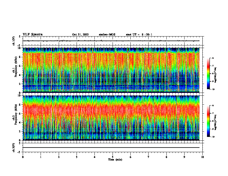Click inside the ch.2 spectrogram panel
The image size is (228, 176).
(x=111, y=118)
